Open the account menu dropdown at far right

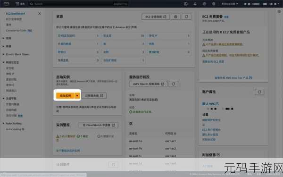tap(262, 4)
